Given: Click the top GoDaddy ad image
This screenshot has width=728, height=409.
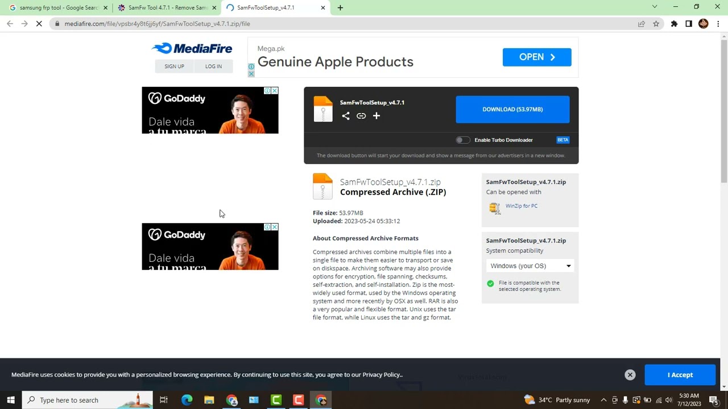Looking at the screenshot, I should click(210, 110).
